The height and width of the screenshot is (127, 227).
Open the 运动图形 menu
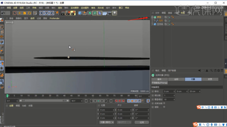pyautogui.click(x=85, y=8)
